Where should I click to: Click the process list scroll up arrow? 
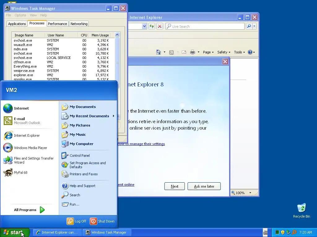[x=117, y=35]
